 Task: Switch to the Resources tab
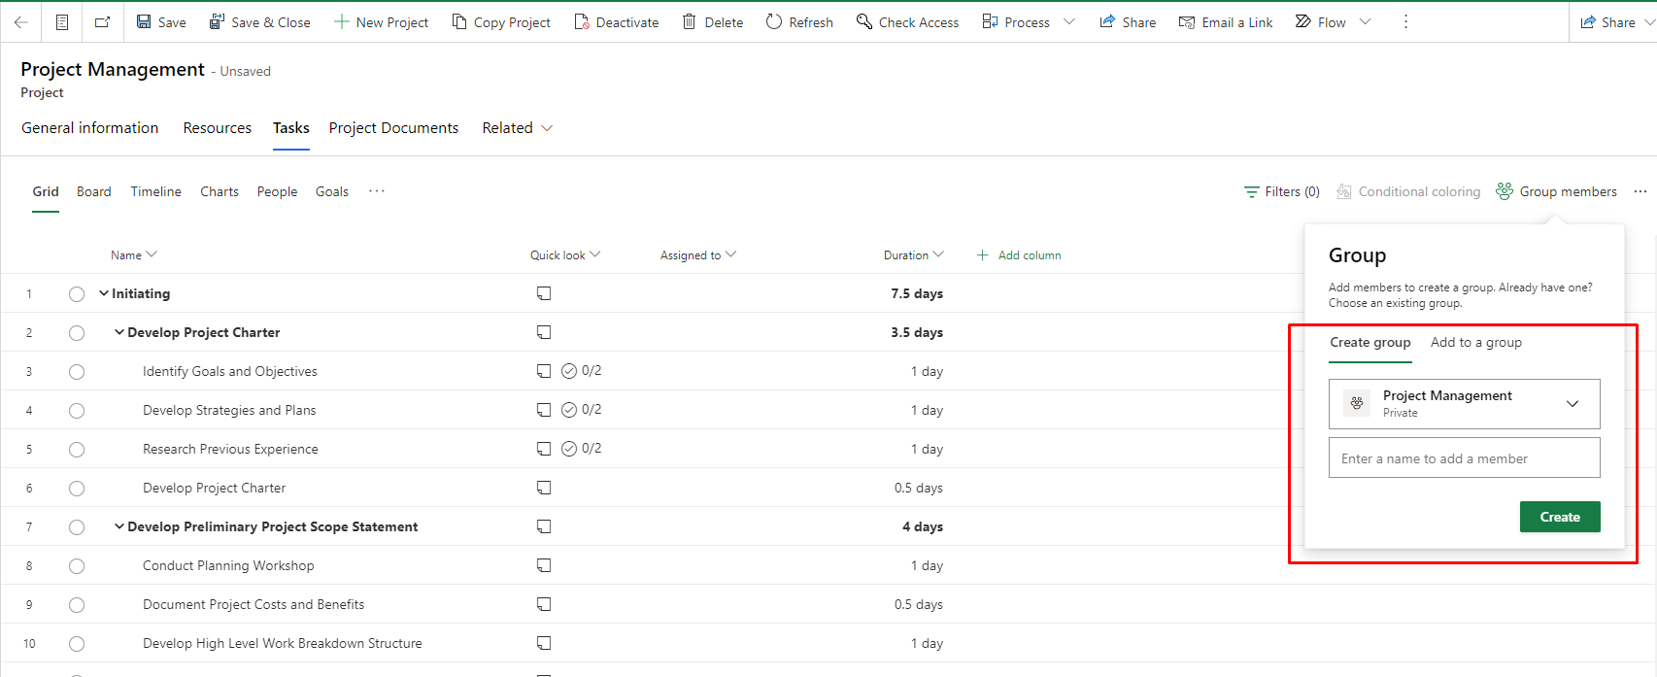(218, 128)
